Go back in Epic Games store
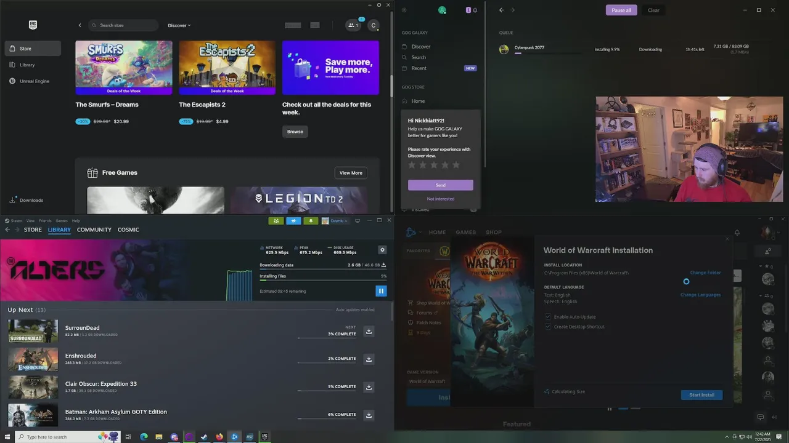Image resolution: width=789 pixels, height=443 pixels. pyautogui.click(x=80, y=25)
